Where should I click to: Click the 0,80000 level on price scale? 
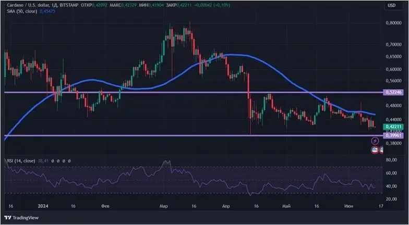[x=394, y=23]
